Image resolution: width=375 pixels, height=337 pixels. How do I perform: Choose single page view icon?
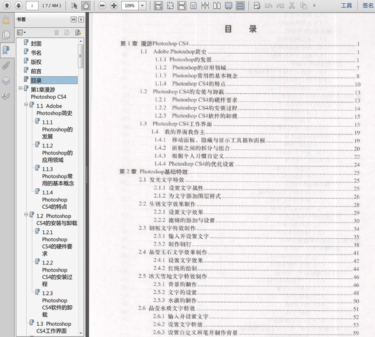pos(194,6)
